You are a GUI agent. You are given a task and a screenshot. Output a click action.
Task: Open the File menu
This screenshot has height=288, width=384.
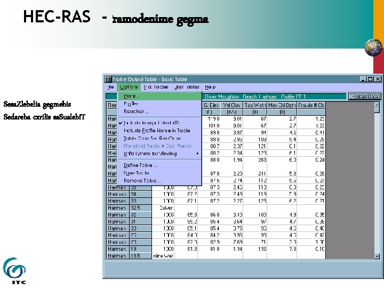point(110,87)
